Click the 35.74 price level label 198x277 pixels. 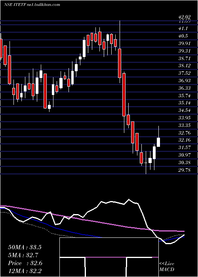coord(185,96)
